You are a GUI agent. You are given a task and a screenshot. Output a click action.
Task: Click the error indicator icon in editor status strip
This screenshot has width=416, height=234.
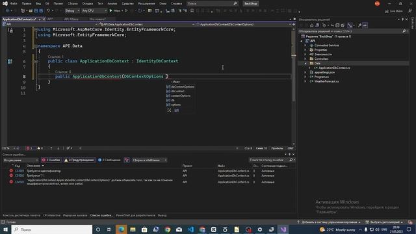[x=28, y=148]
